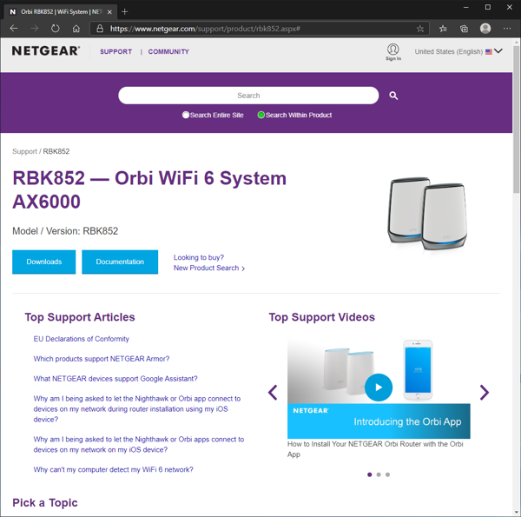Screen dimensions: 521x517
Task: Click the How to Install Your NETGEAR Orbi caption
Action: tap(375, 449)
